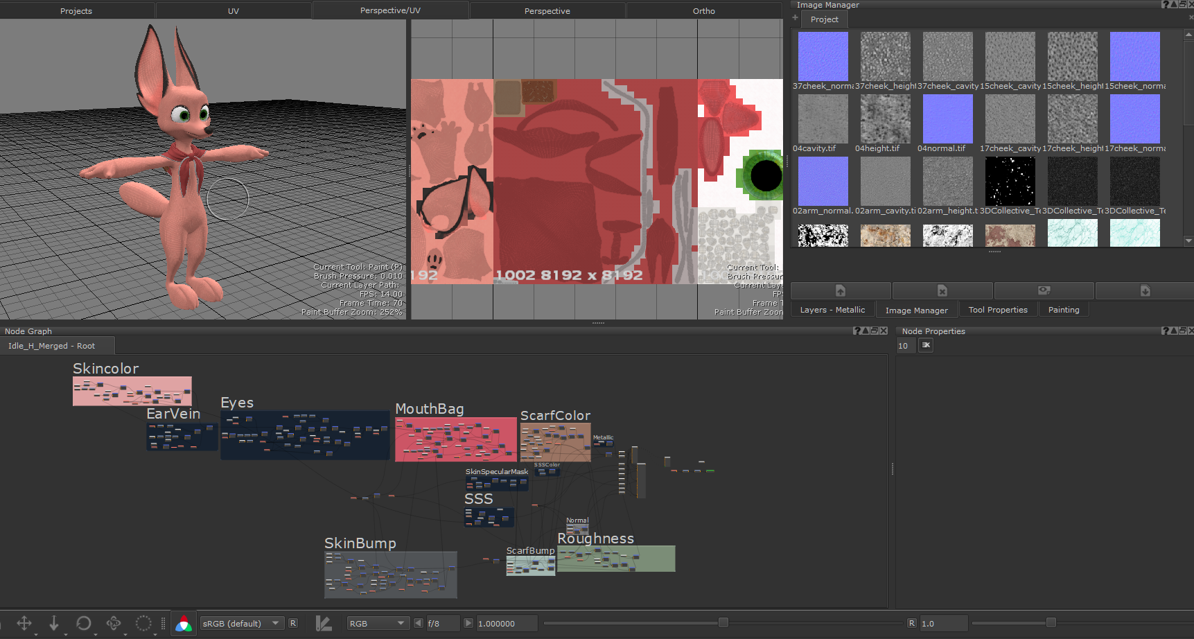Reset colorspace with R button beside sRGB
The height and width of the screenshot is (639, 1194).
click(x=293, y=623)
